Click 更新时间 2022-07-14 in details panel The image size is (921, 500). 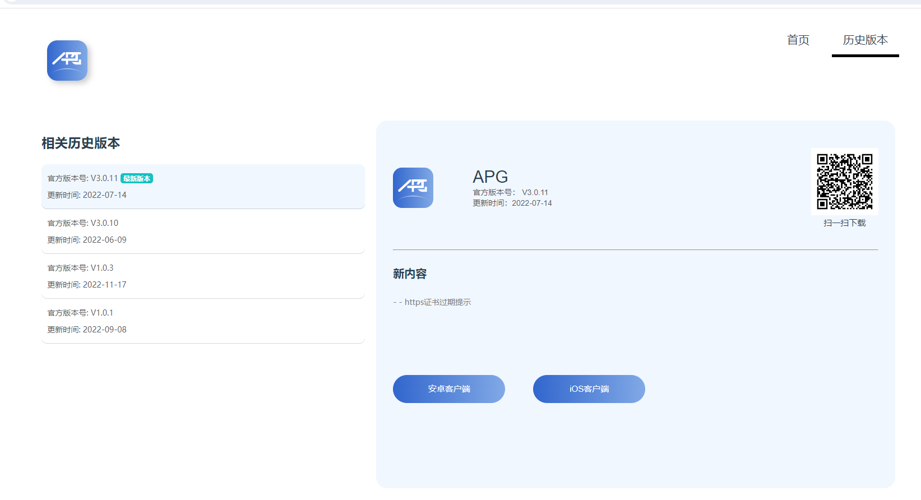(512, 203)
